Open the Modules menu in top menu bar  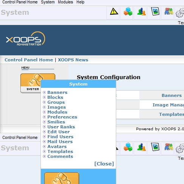tap(65, 2)
